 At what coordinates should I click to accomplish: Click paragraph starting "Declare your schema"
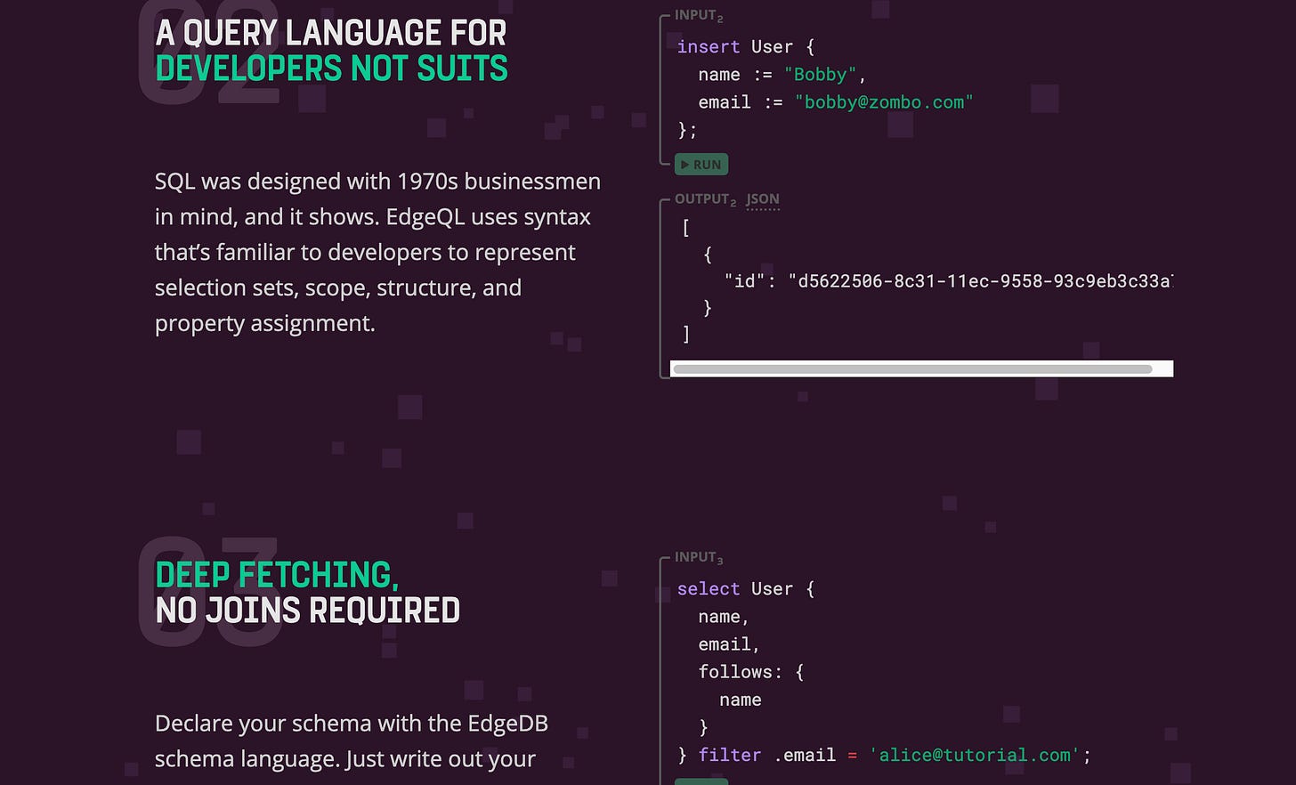tap(352, 741)
